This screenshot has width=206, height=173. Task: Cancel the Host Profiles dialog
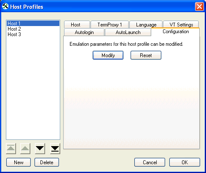[x=150, y=163]
